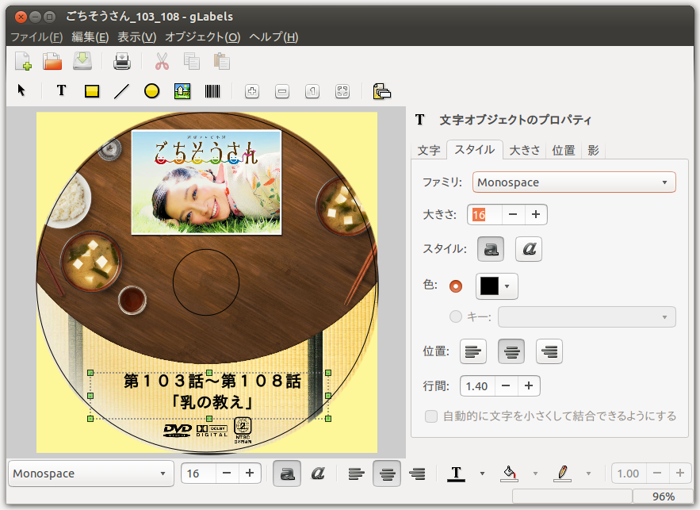This screenshot has width=700, height=510.
Task: Switch to the 影 tab
Action: point(593,150)
